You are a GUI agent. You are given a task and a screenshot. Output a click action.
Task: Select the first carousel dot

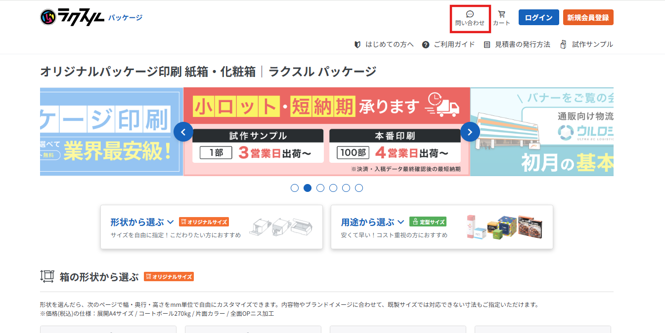[x=295, y=188]
